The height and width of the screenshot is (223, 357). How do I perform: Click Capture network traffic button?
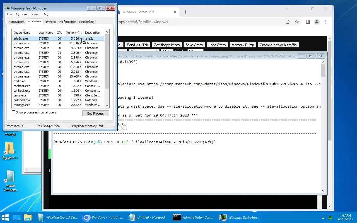[x=278, y=45]
